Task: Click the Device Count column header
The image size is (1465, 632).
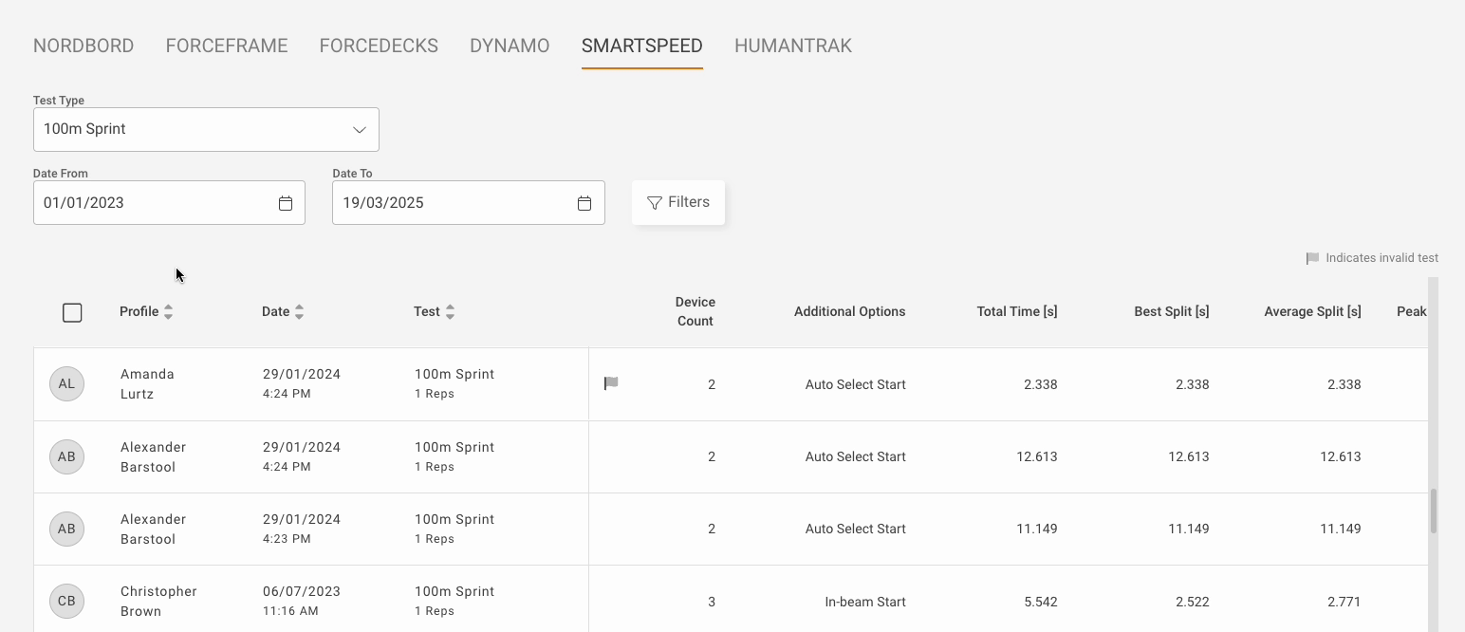Action: [695, 311]
